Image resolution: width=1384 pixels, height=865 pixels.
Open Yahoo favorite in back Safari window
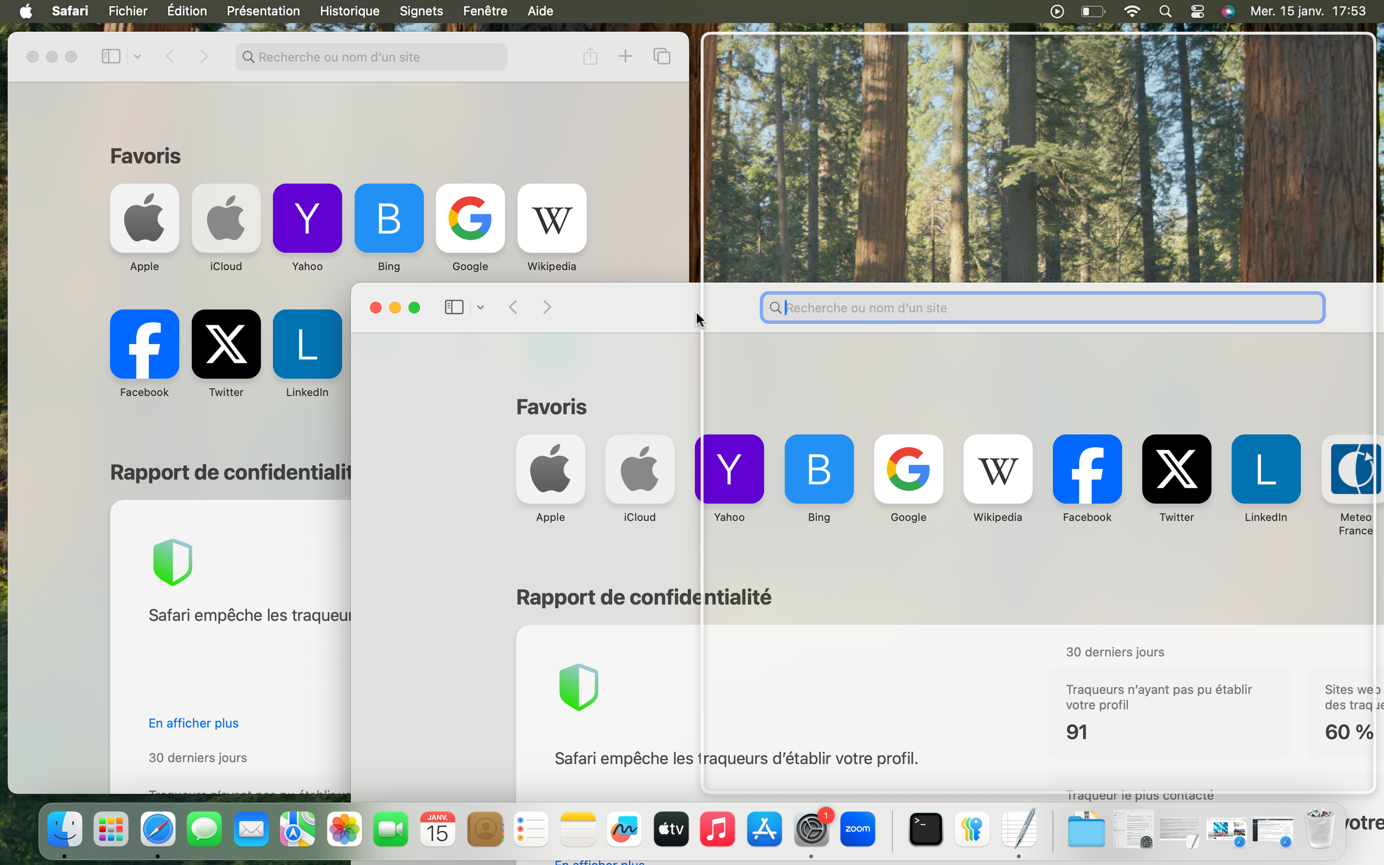coord(307,218)
